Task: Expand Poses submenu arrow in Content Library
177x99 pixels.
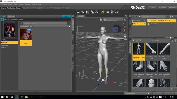Action: click(x=145, y=24)
